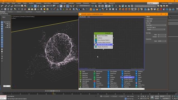Switch to the Object Paint ribbon tab
Screen dimensions: 178x100
click(29, 12)
